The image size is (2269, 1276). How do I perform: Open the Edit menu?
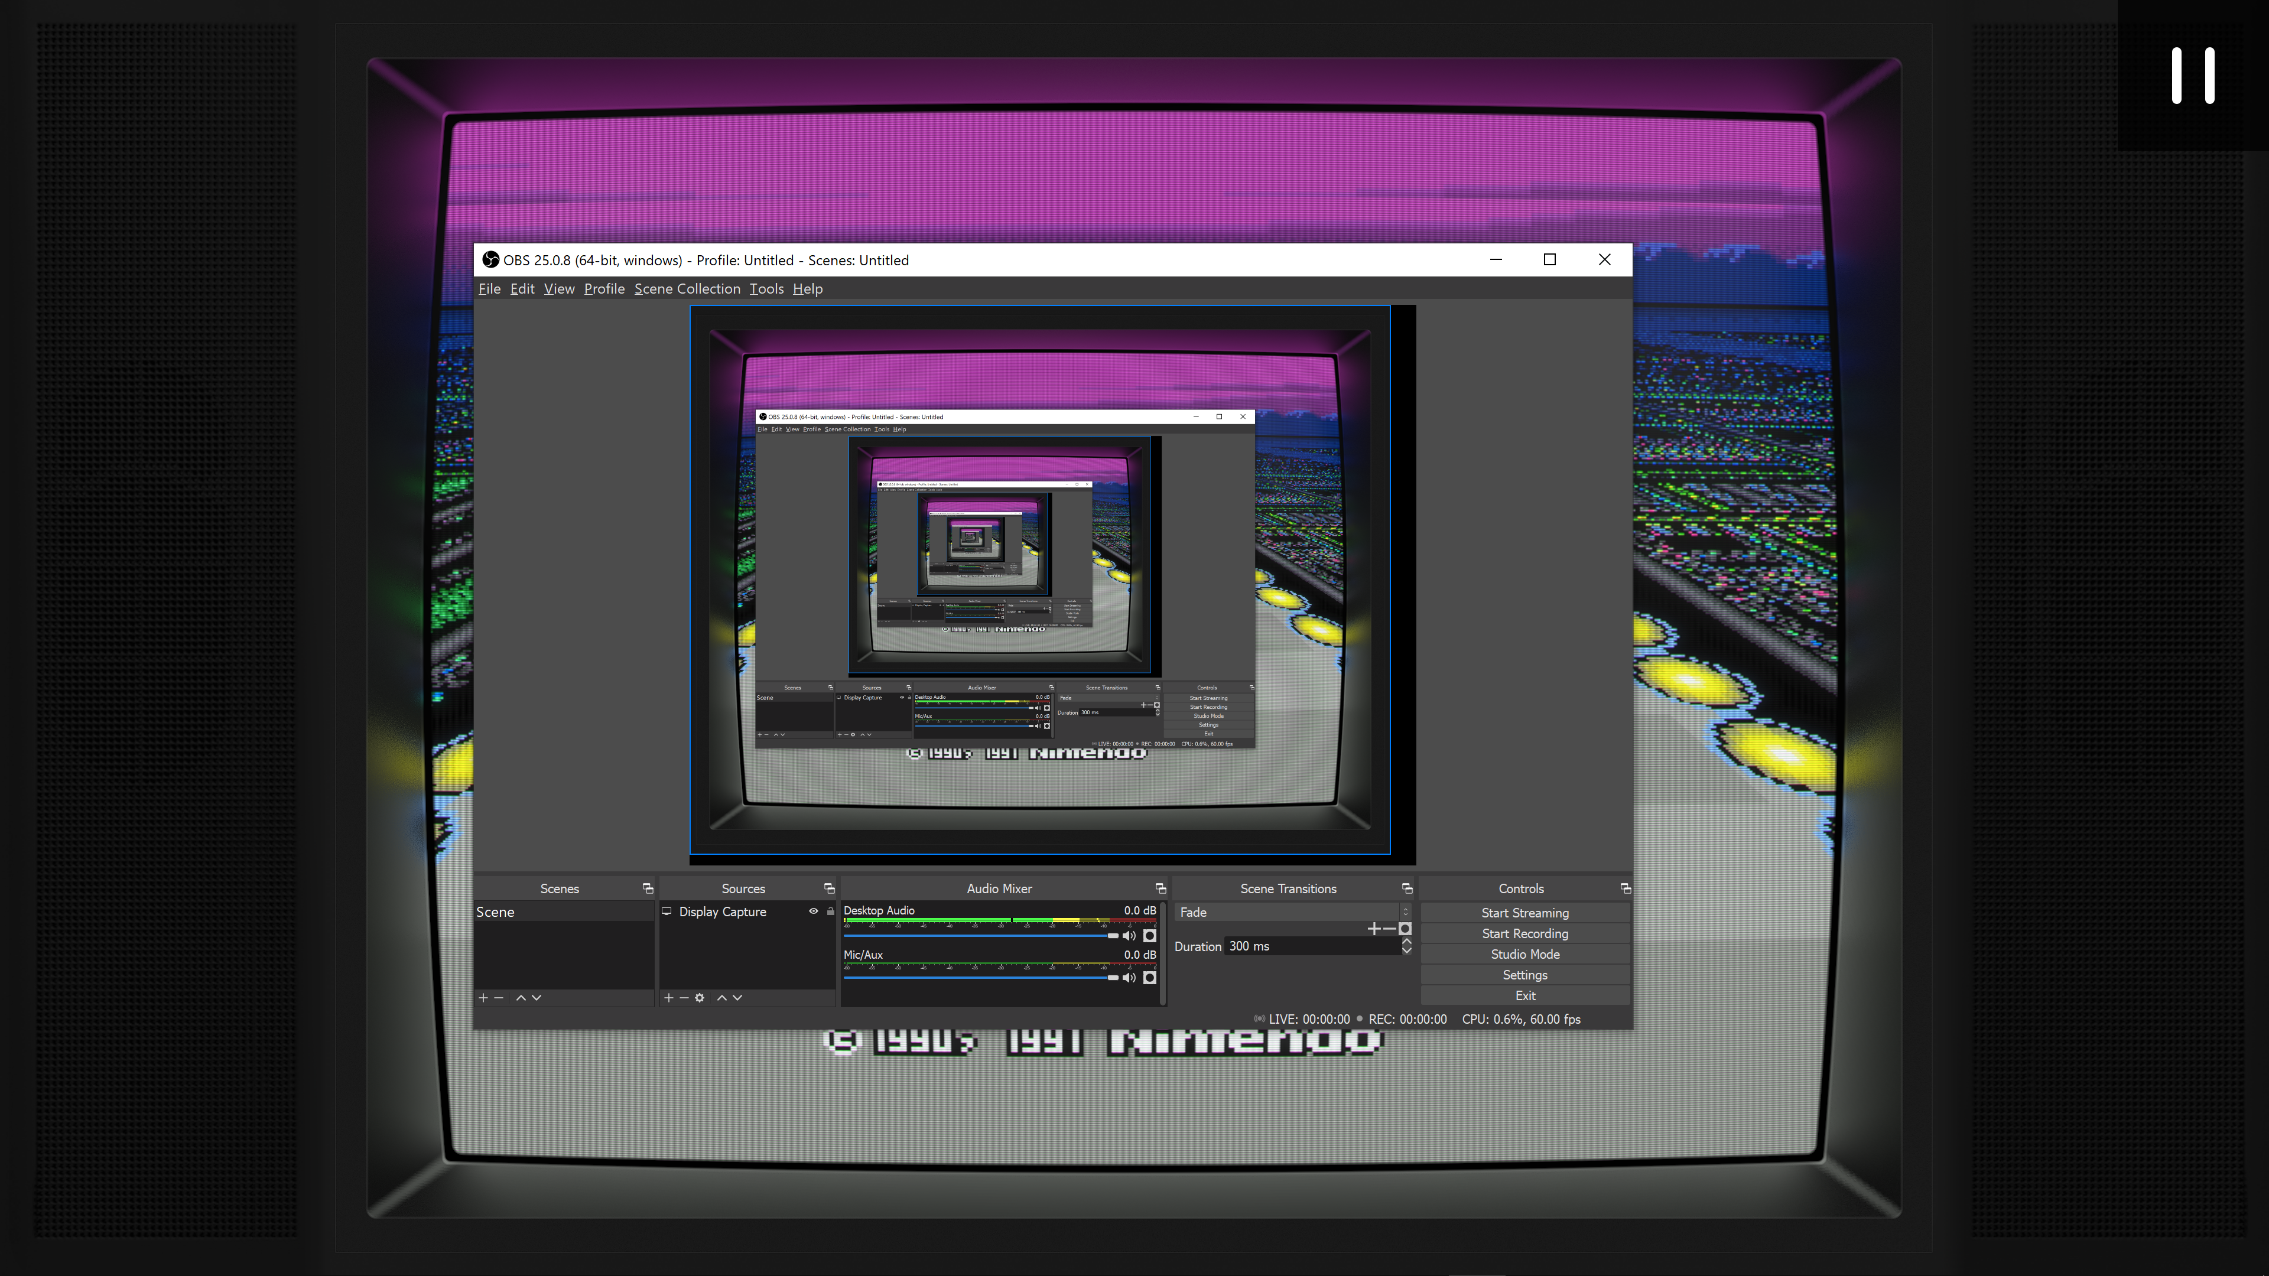pyautogui.click(x=522, y=289)
